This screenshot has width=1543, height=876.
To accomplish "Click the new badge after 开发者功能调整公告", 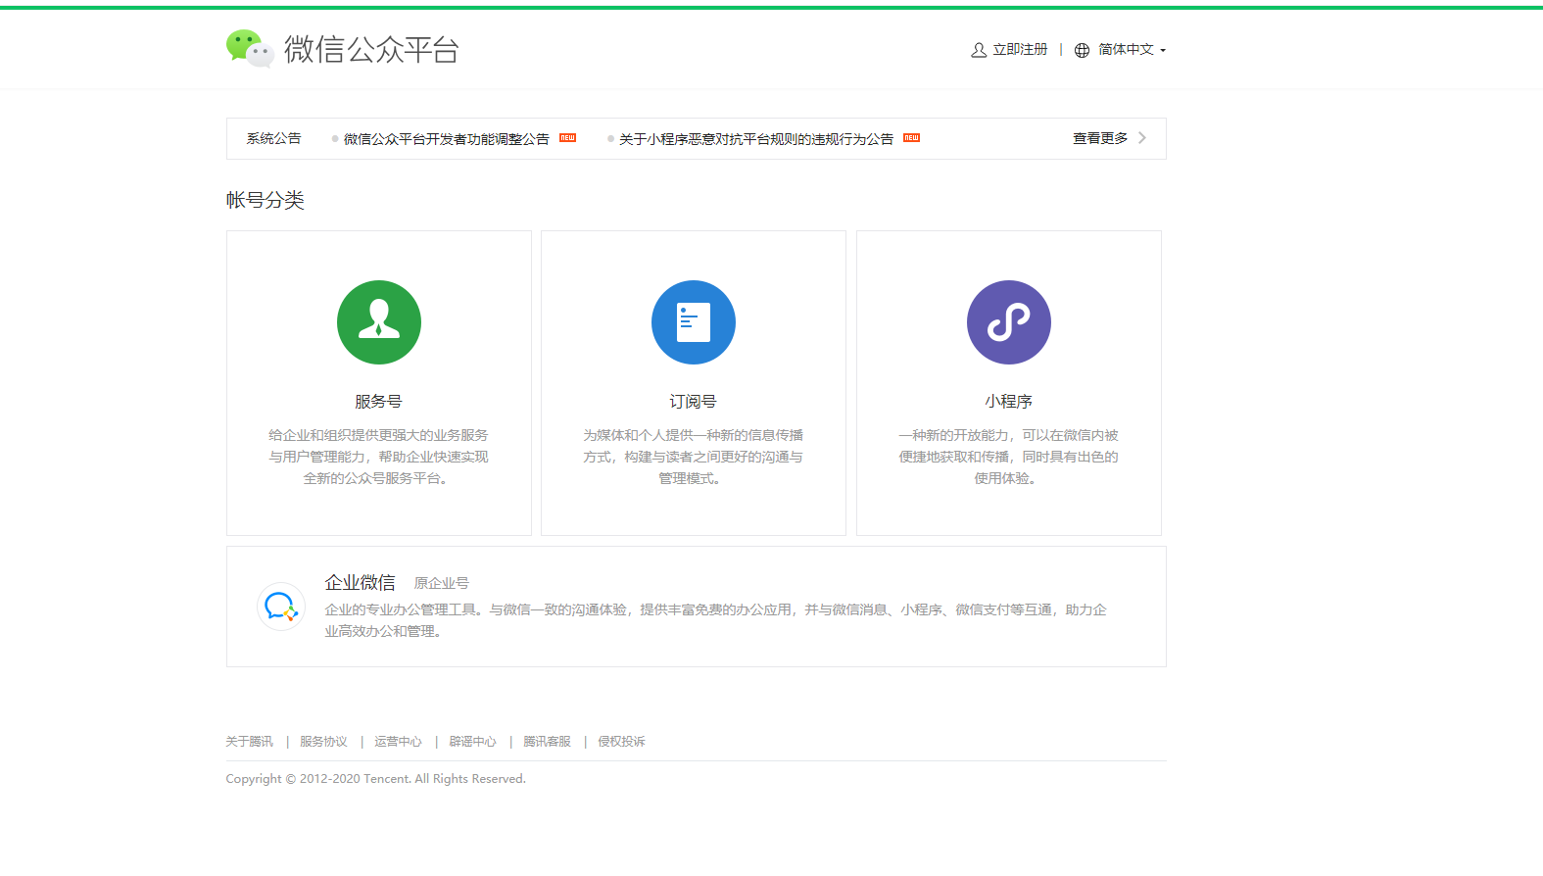I will (567, 138).
